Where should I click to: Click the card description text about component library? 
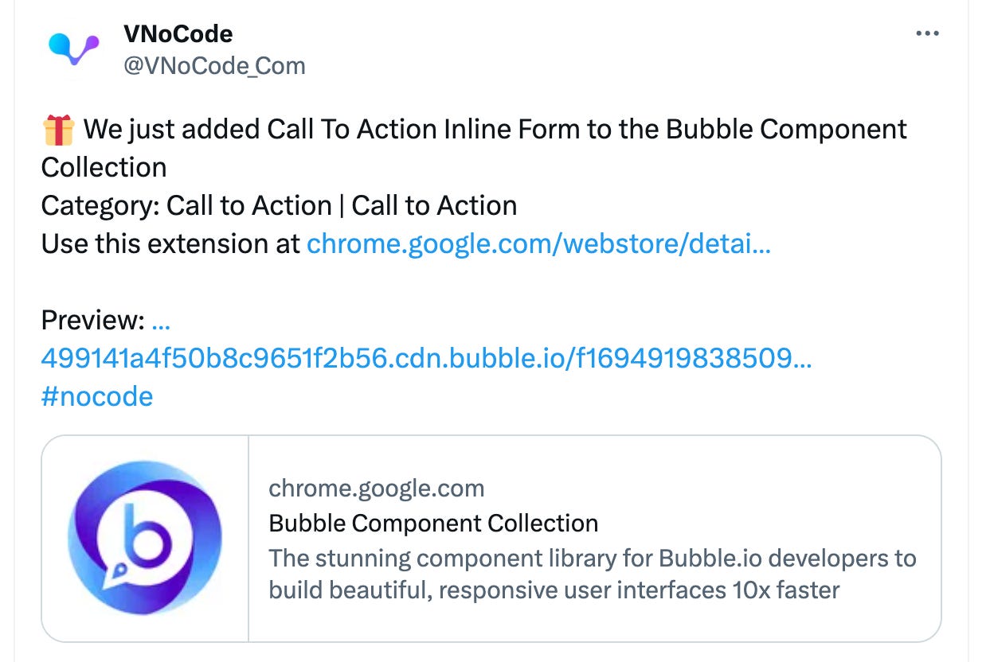(593, 574)
